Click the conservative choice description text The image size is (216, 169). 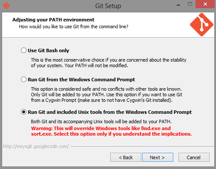pos(108,63)
